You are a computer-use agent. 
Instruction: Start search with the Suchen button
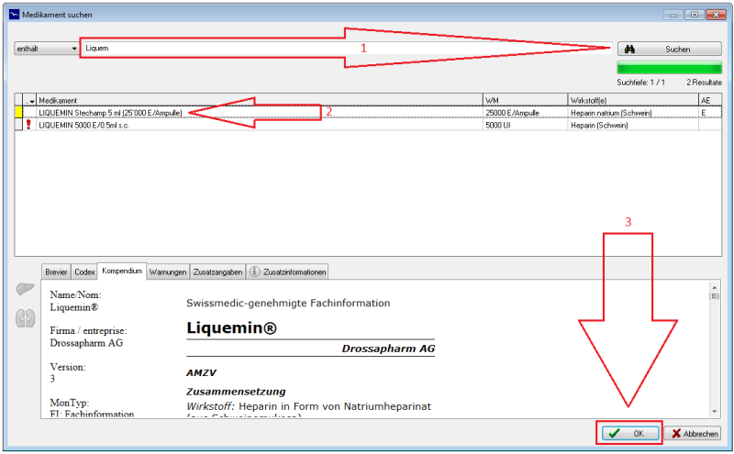[x=670, y=49]
